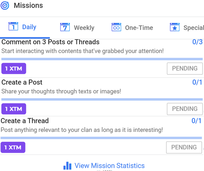The width and height of the screenshot is (204, 171).
Task: Select the Weekly calendar icon
Action: tap(65, 27)
